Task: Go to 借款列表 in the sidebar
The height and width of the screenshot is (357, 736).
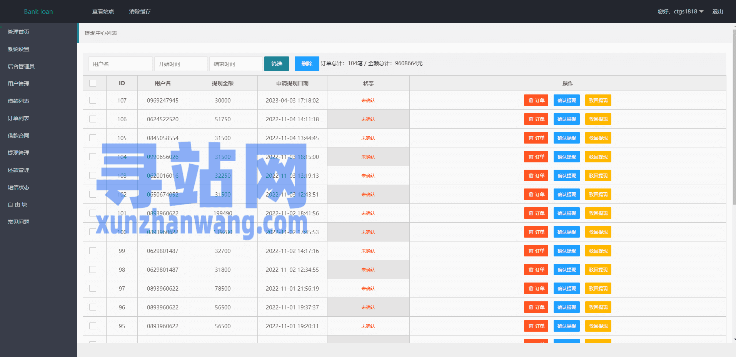Action: (18, 101)
